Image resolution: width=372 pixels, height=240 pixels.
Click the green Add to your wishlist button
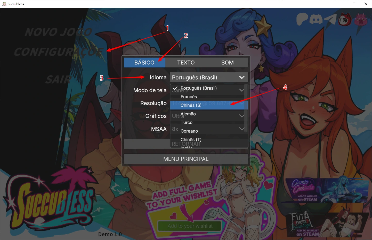[190, 226]
